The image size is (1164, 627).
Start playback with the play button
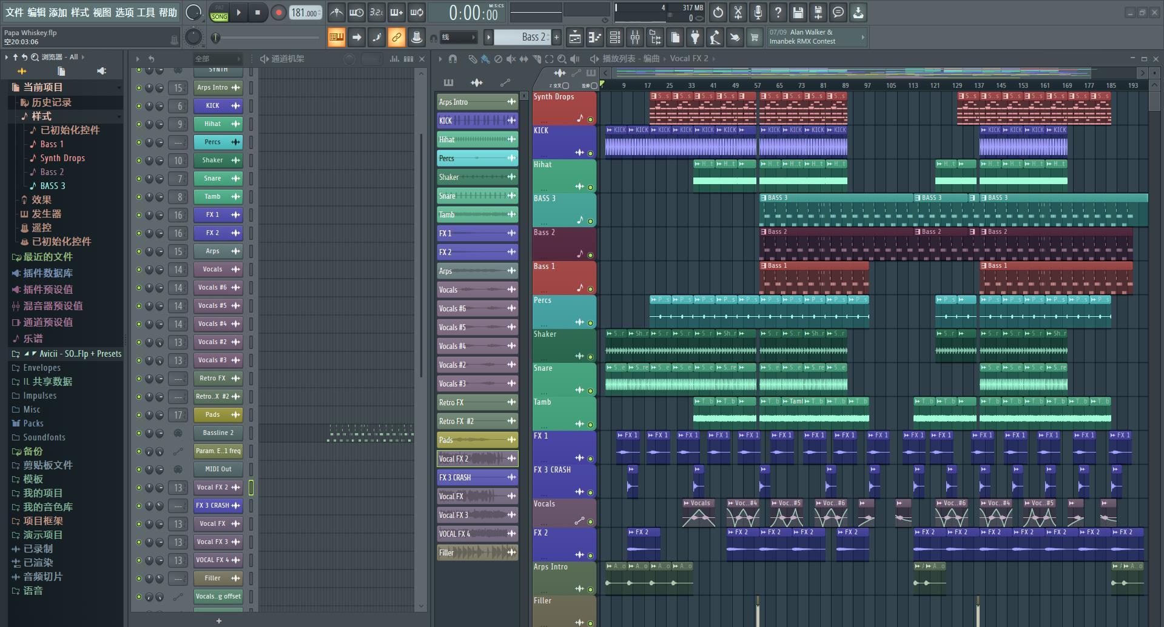point(238,12)
